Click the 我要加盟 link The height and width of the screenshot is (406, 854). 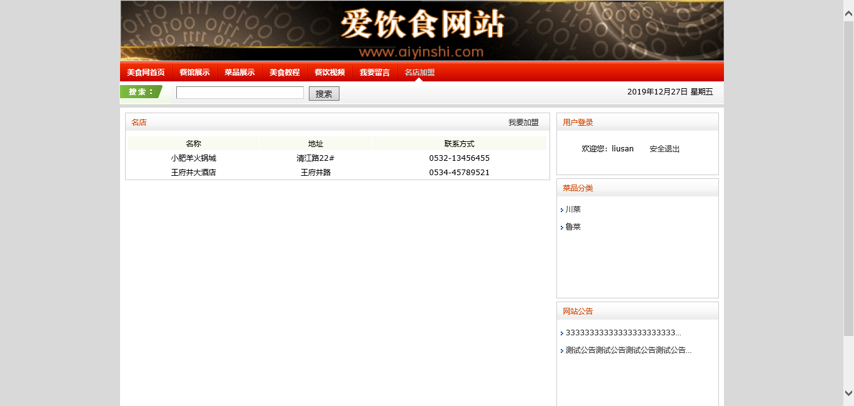[523, 123]
